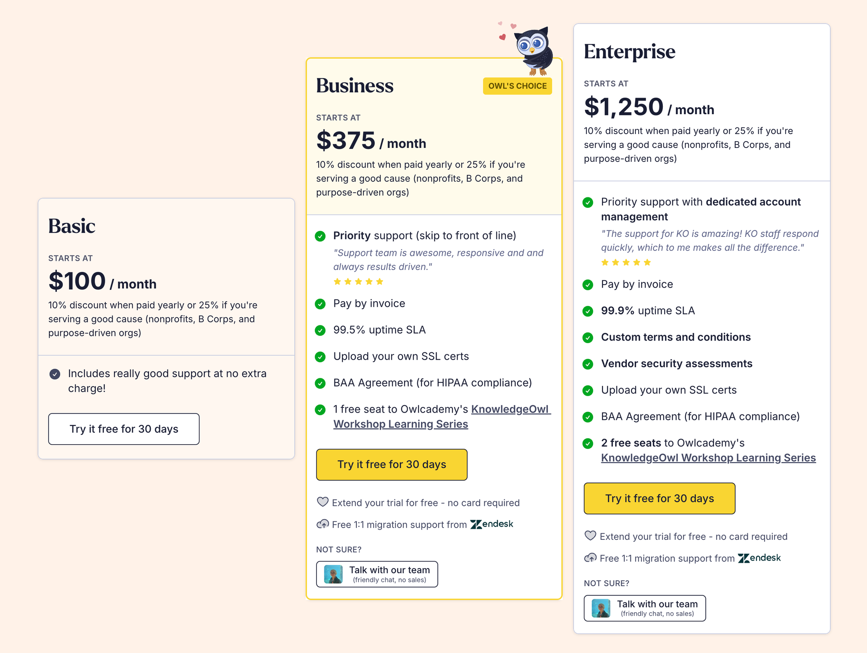Click the yellow trial button on Business
This screenshot has width=867, height=653.
tap(391, 464)
